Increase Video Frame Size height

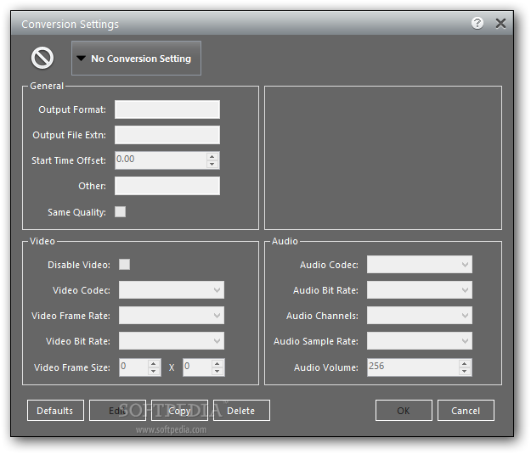[217, 364]
